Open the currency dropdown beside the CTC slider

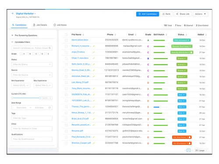46,98
